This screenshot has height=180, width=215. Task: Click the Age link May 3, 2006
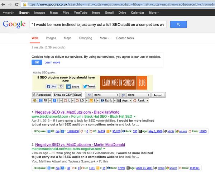point(156,131)
